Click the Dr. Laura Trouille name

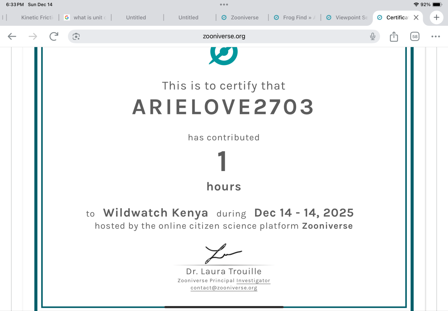[224, 271]
